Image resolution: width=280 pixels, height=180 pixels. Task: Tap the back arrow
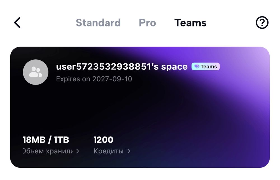click(x=17, y=23)
